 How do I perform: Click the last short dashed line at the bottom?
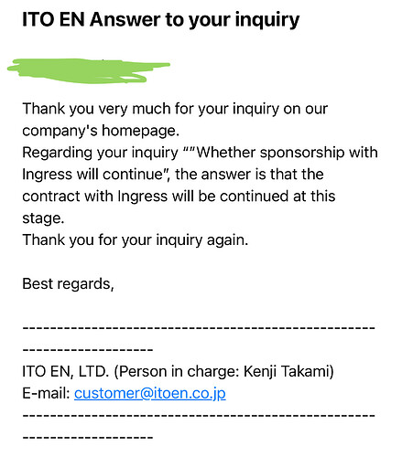[x=88, y=438]
